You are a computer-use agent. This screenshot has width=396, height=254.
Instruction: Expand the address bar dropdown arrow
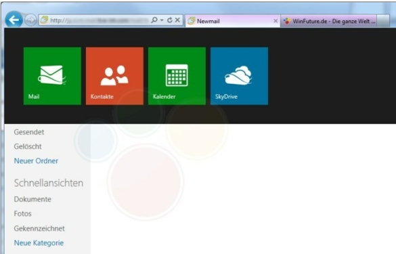[x=162, y=20]
